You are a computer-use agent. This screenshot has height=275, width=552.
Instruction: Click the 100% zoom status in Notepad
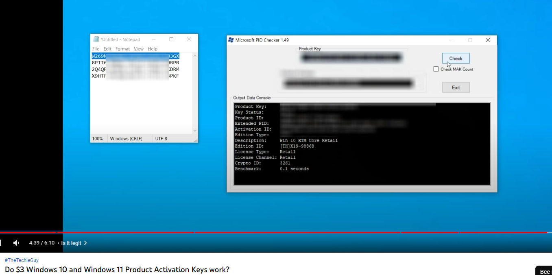point(98,139)
